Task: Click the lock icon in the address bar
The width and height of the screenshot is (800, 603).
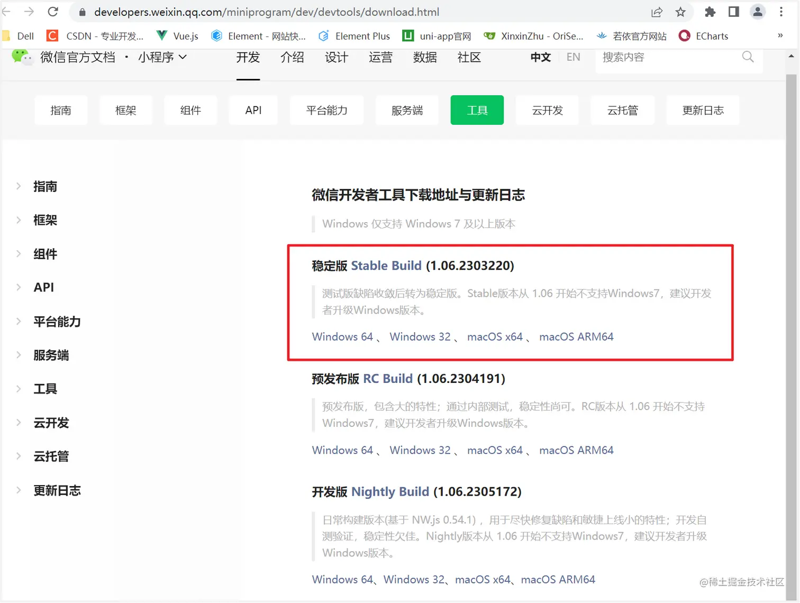Action: [82, 12]
